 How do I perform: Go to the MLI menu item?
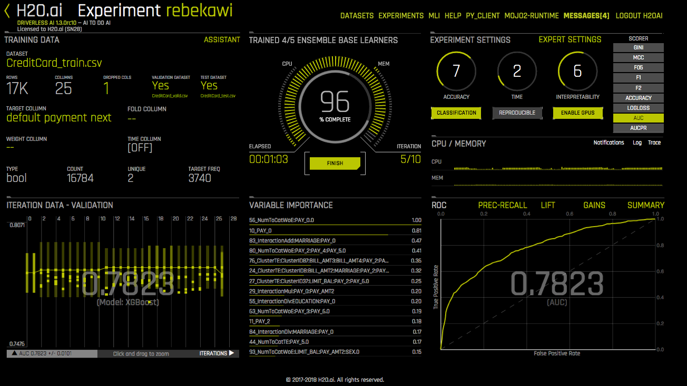(x=434, y=16)
